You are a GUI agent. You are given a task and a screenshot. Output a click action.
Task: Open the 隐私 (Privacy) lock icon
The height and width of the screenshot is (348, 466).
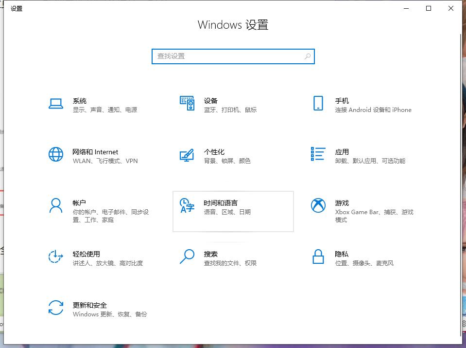(x=318, y=256)
